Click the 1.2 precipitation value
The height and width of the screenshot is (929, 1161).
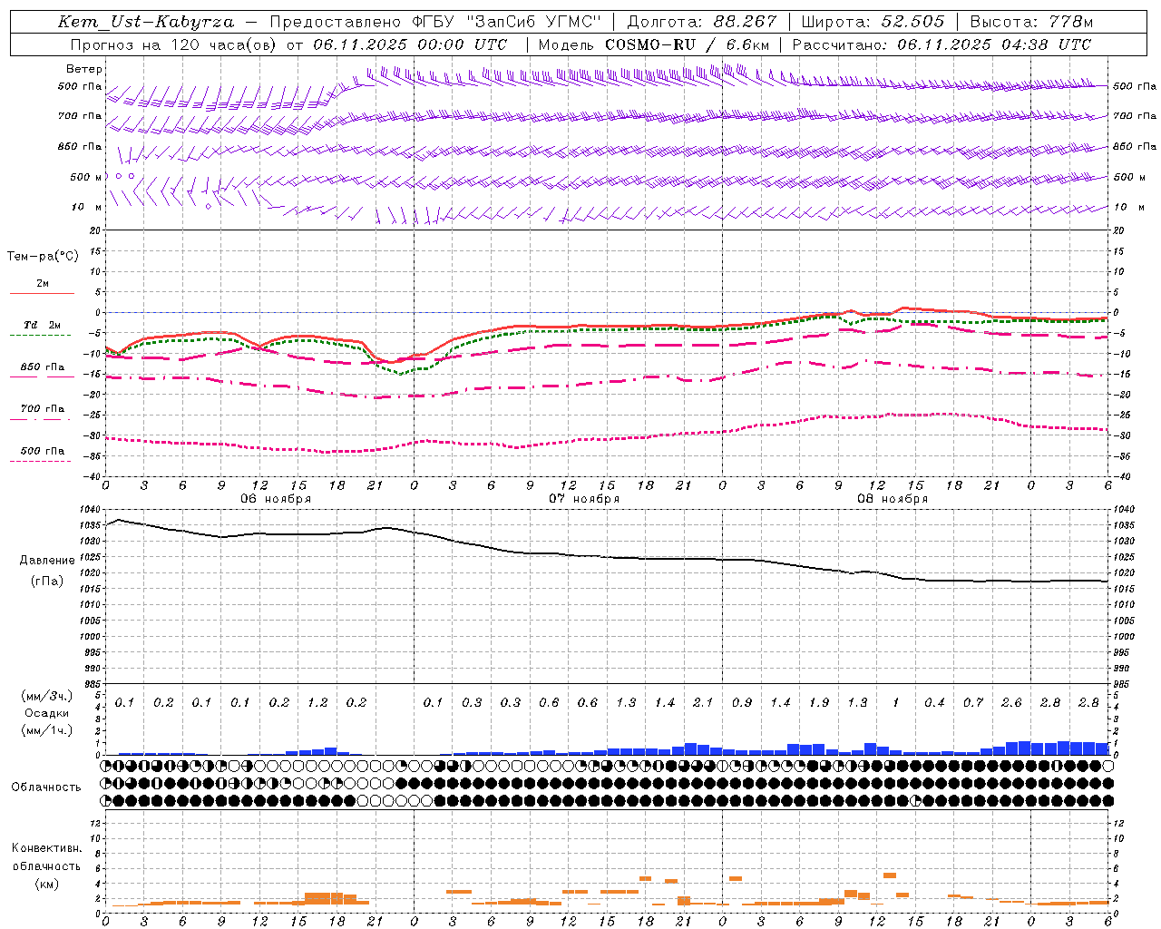point(317,702)
